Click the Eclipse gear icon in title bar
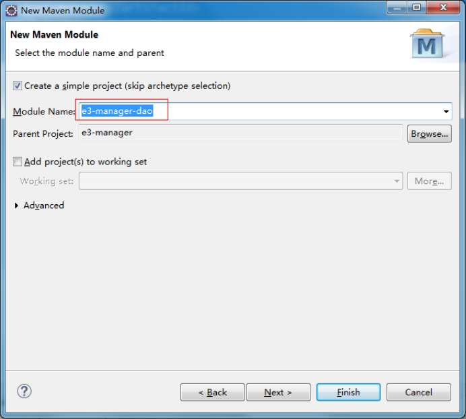Viewport: 466px width, 419px height. point(11,11)
